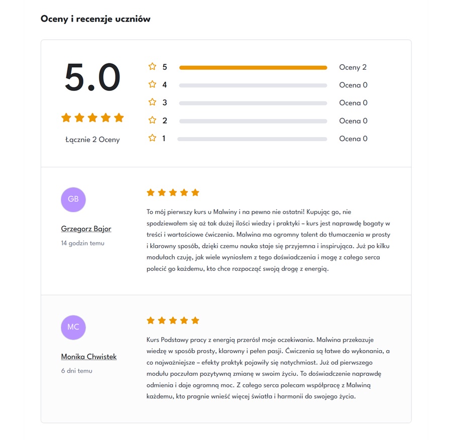The image size is (450, 440).
Task: Click the large 5.0 average score
Action: point(92,78)
